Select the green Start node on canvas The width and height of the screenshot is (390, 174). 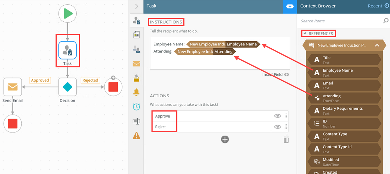coord(67,13)
